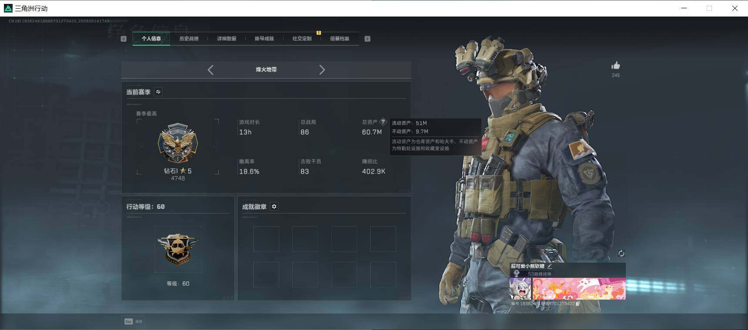Screen dimensions: 748x330
Task: Switch to the 信誉档案 tab
Action: pos(340,39)
